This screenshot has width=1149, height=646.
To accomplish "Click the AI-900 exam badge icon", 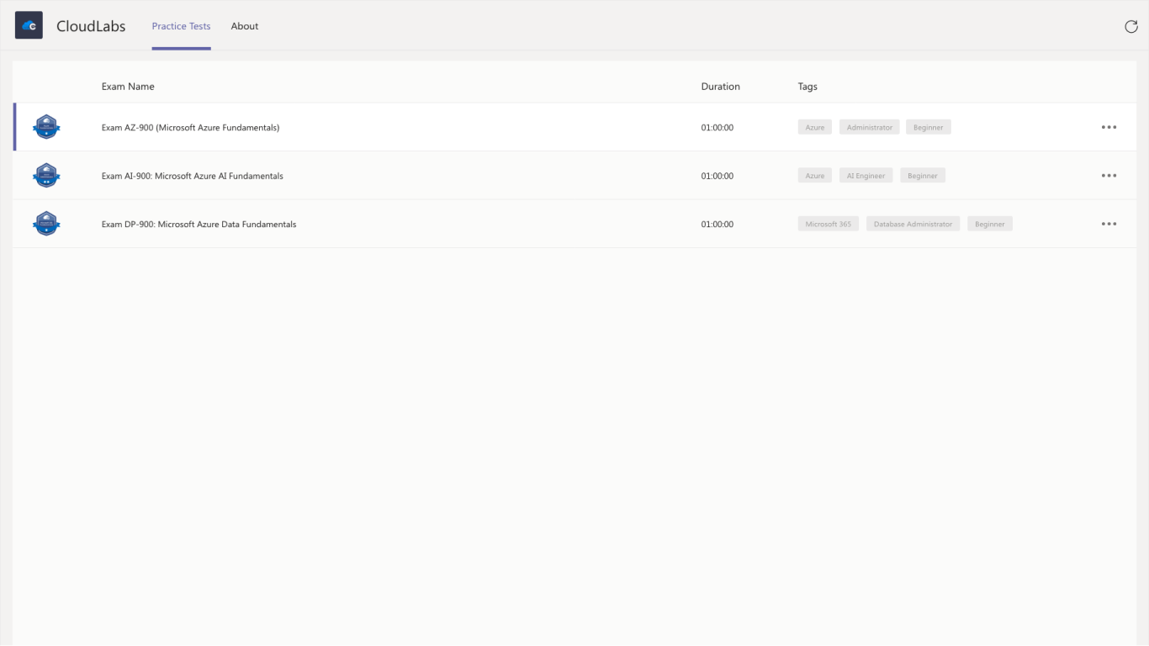I will click(46, 176).
